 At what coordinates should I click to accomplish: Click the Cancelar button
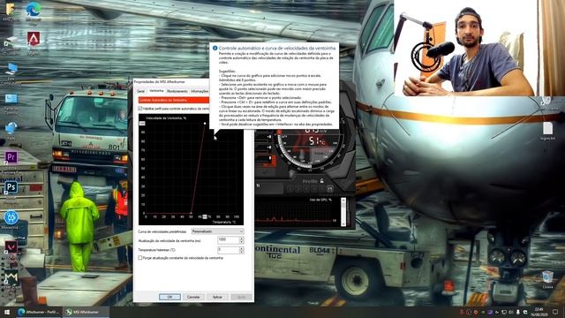pyautogui.click(x=193, y=297)
